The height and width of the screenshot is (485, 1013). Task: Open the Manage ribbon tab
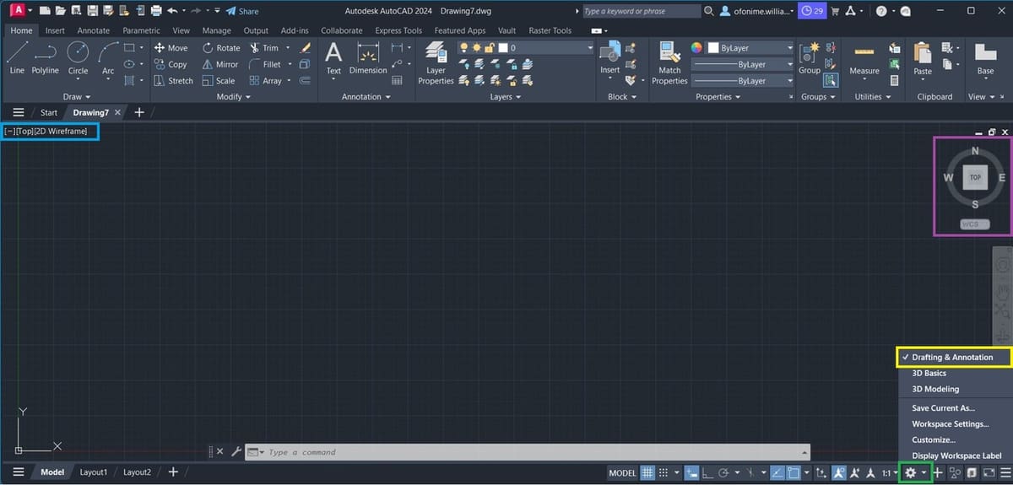[x=216, y=30]
